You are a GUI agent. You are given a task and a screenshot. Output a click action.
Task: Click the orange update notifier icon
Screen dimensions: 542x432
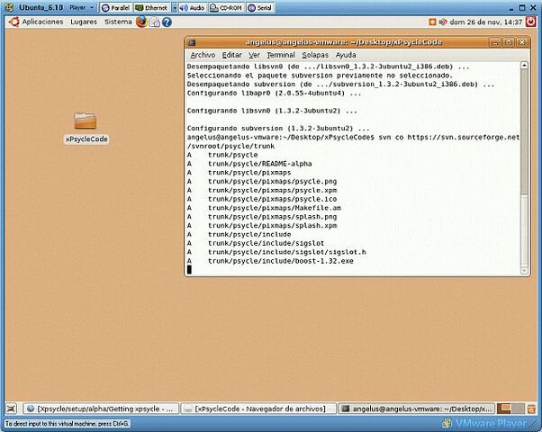tap(432, 22)
